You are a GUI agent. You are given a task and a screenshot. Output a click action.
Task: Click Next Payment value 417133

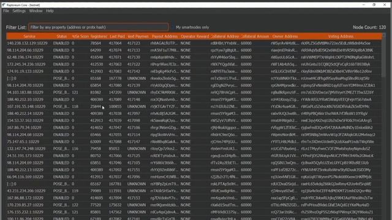134,50
